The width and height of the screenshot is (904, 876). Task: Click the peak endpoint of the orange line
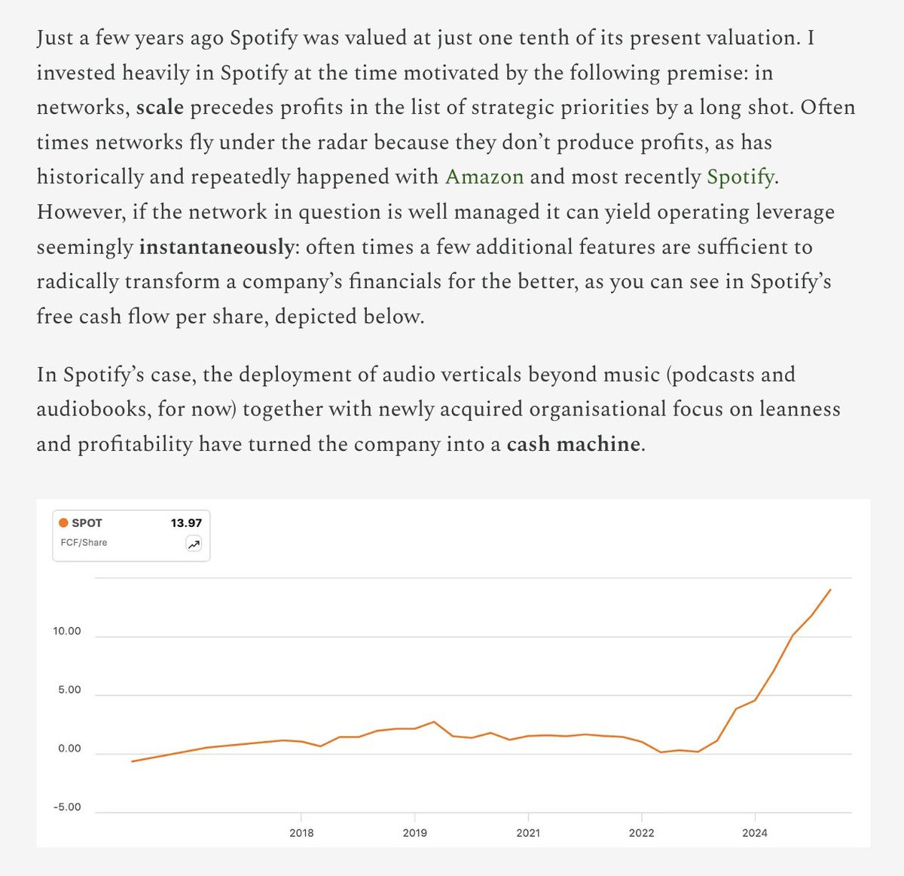[x=830, y=590]
